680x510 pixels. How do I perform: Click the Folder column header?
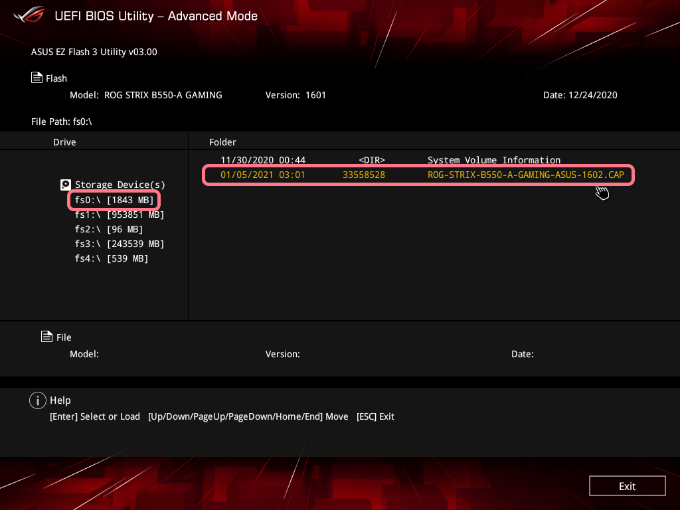[x=222, y=142]
